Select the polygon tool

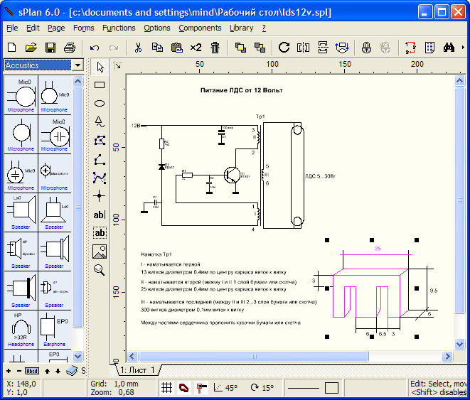click(x=100, y=141)
